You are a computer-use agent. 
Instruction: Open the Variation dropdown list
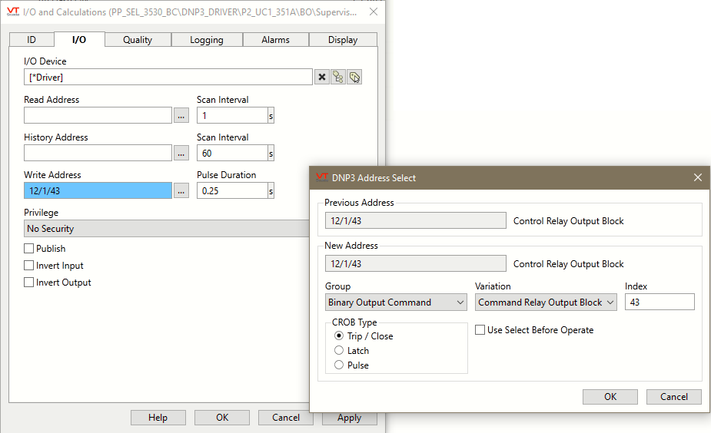pyautogui.click(x=546, y=302)
